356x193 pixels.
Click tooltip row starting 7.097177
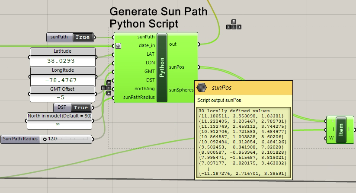point(243,163)
